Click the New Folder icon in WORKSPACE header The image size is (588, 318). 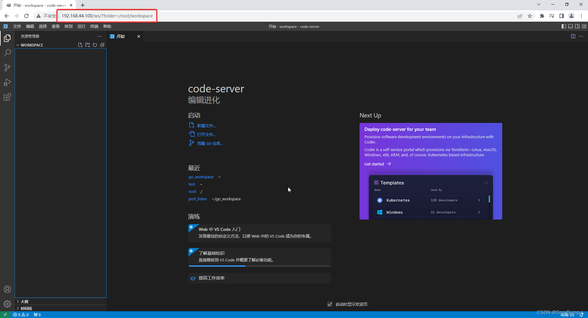[88, 45]
